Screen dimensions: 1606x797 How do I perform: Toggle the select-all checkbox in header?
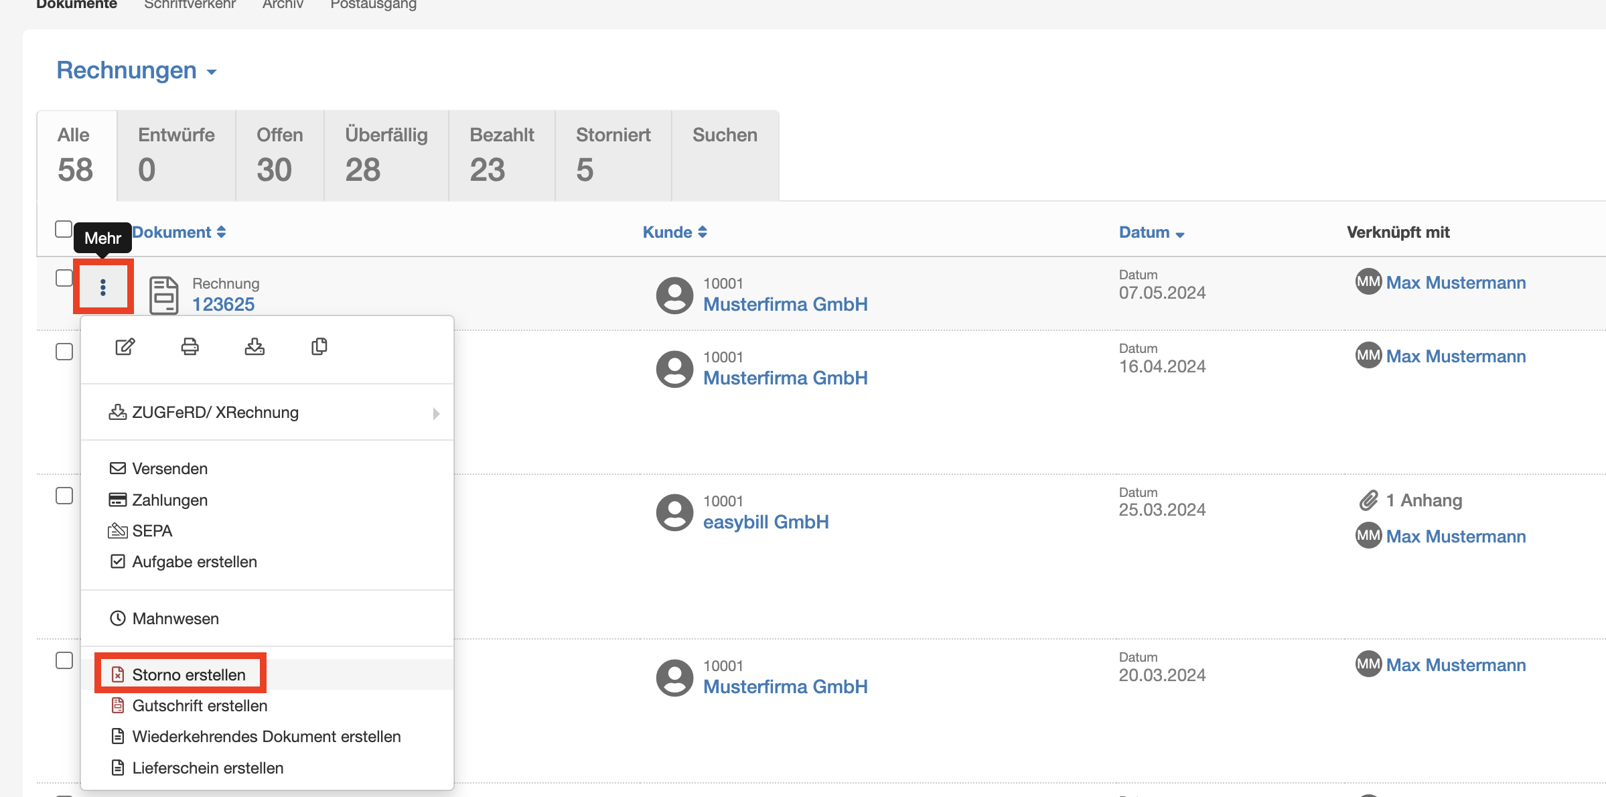pyautogui.click(x=64, y=229)
